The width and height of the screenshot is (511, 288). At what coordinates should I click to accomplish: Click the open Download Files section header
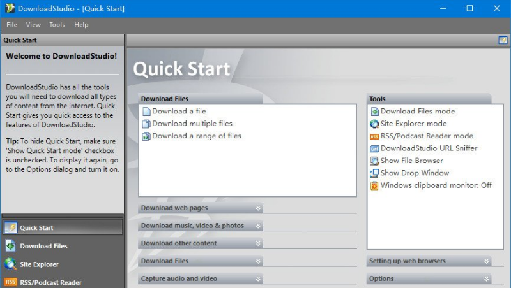(x=201, y=99)
